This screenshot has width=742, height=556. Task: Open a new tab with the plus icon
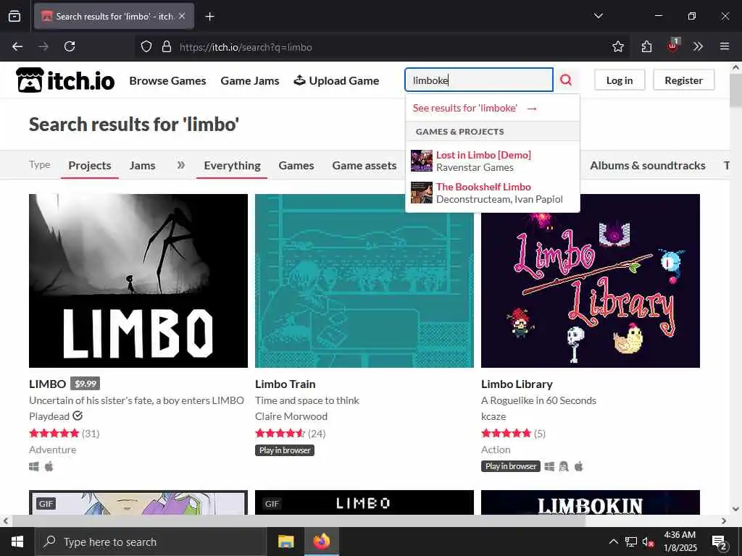(x=209, y=17)
